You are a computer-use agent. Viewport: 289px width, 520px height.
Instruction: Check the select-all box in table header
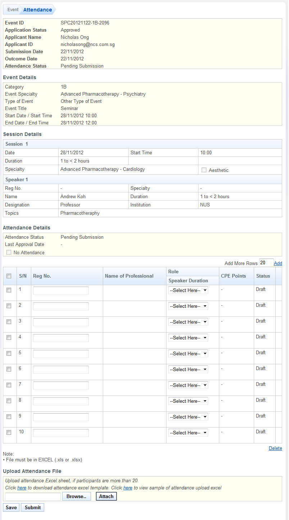point(9,276)
